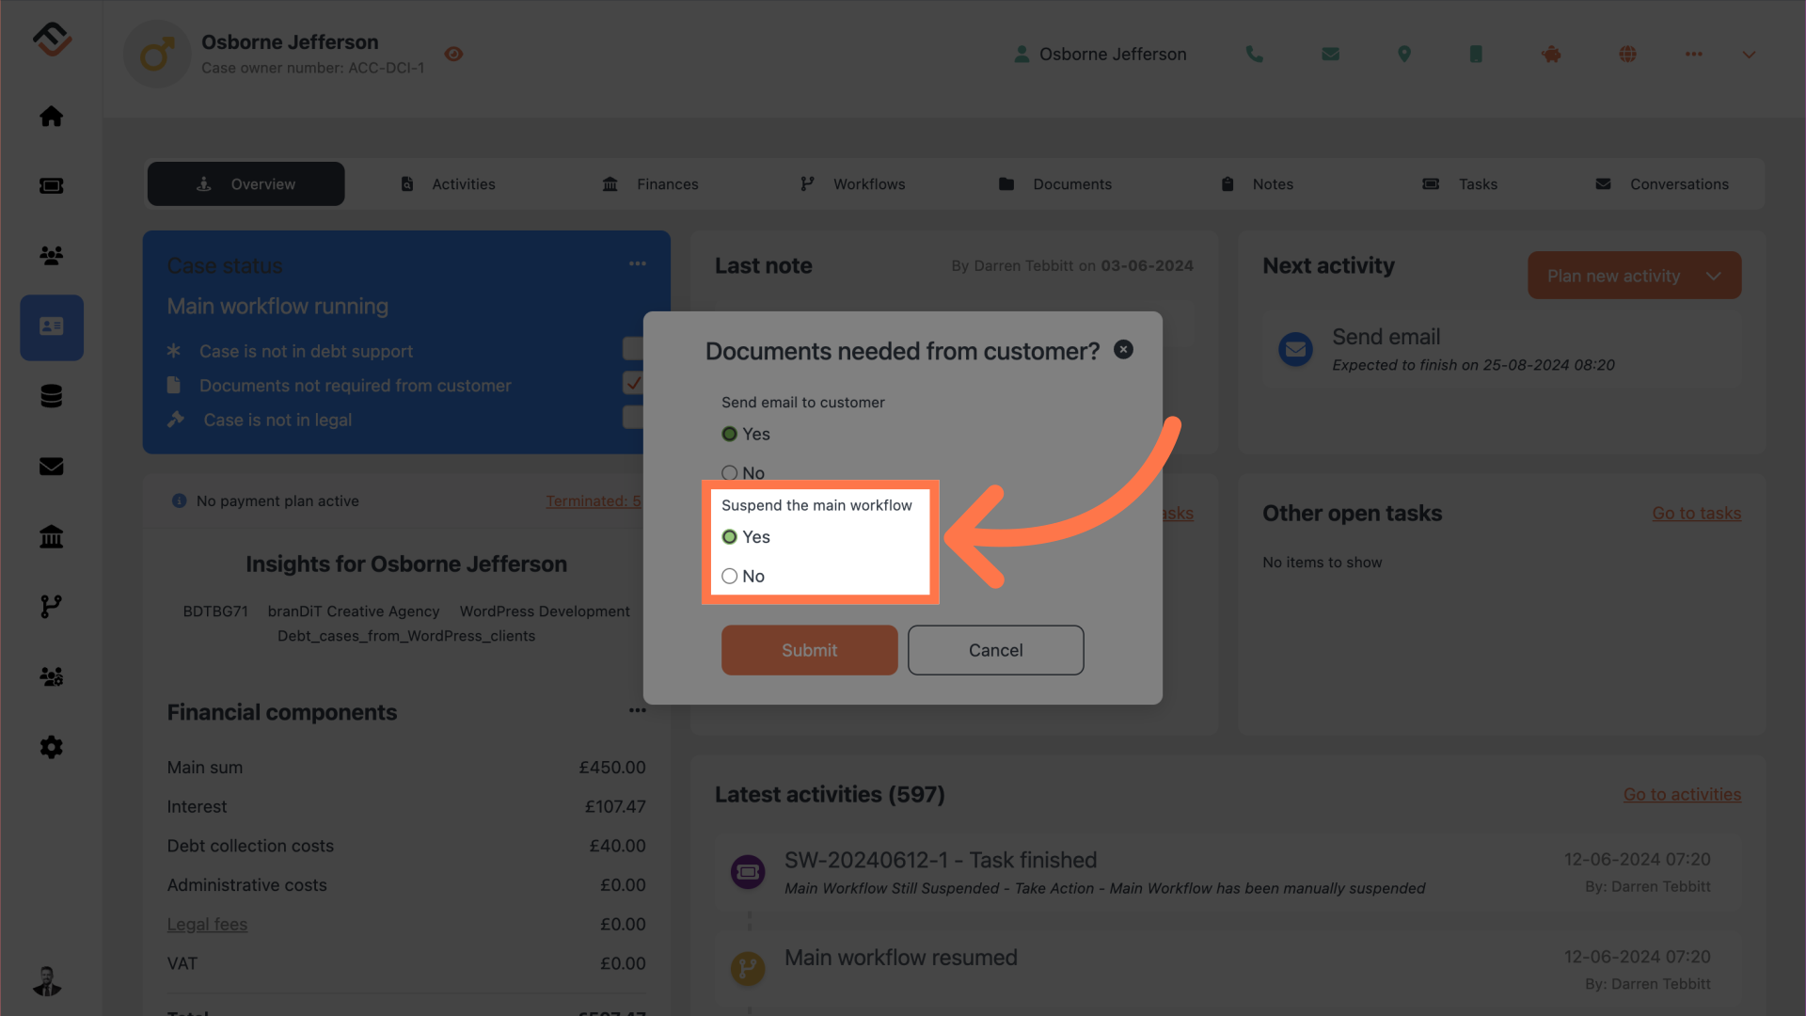Expand the case status options menu
1806x1016 pixels.
pyautogui.click(x=638, y=264)
